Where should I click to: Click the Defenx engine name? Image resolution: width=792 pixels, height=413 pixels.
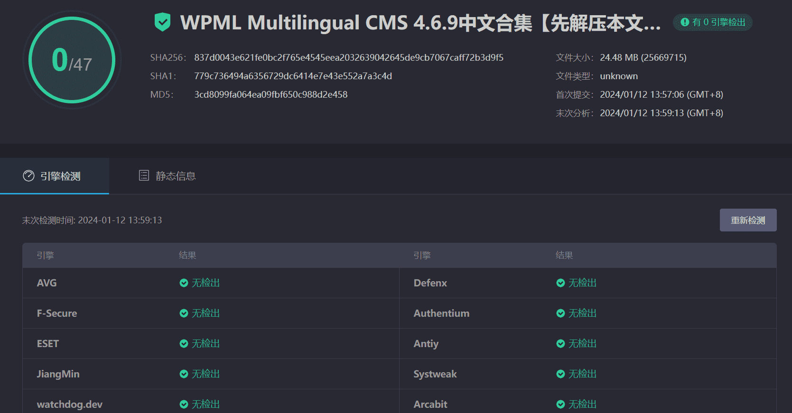pos(430,283)
